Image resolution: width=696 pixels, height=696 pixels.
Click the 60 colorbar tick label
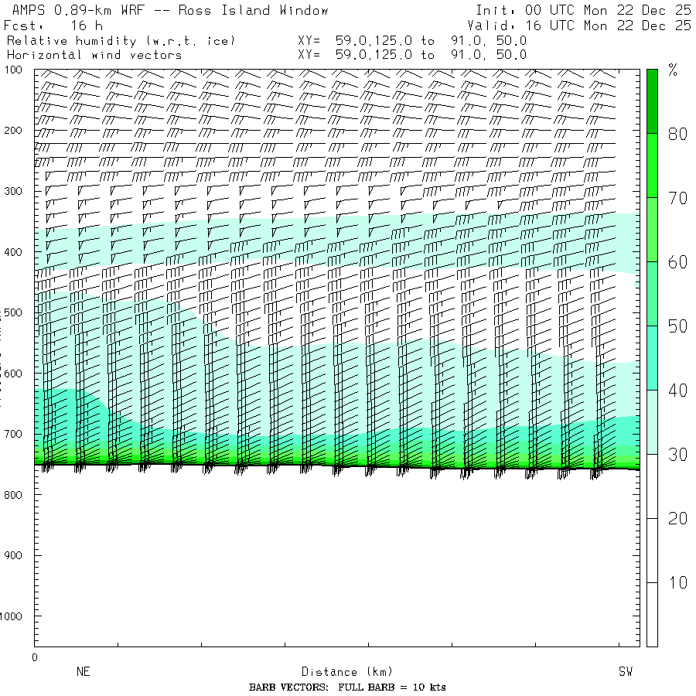tap(677, 262)
